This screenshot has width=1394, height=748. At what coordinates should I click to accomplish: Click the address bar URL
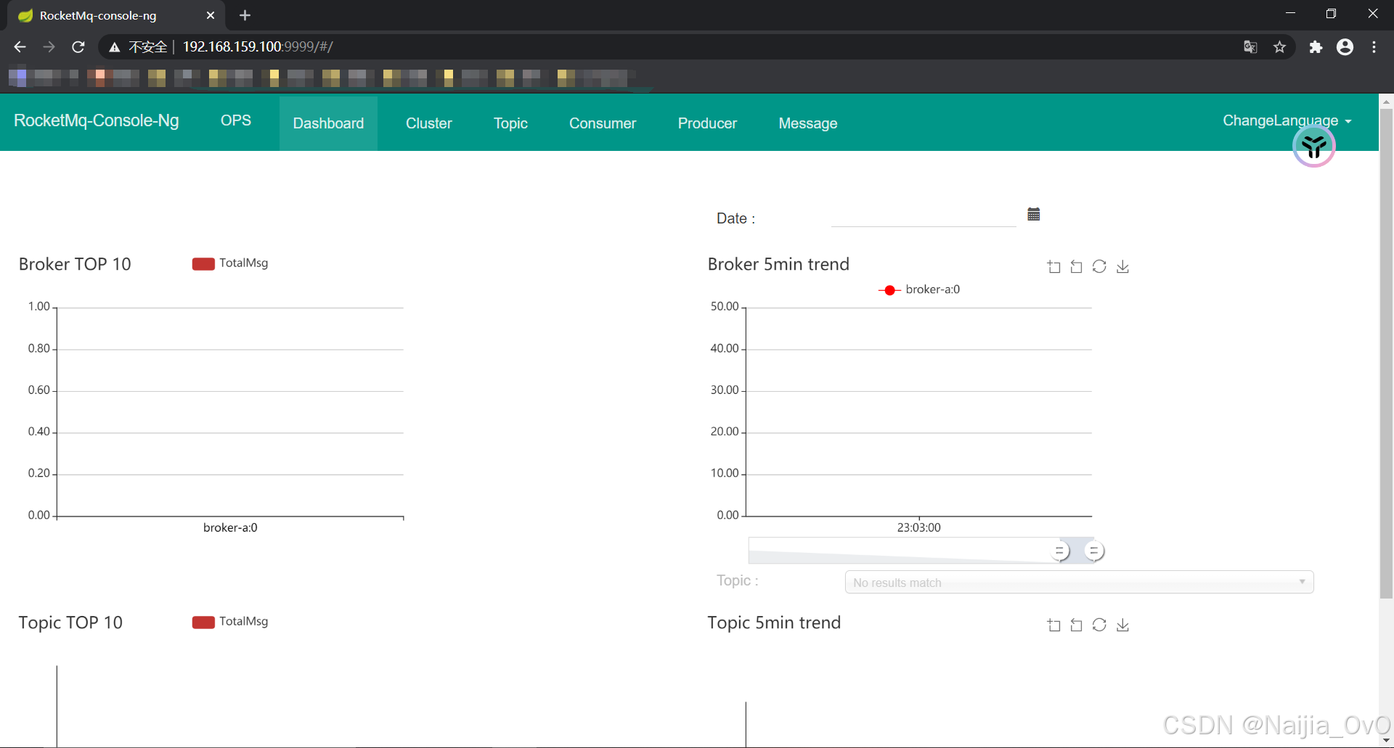click(258, 46)
